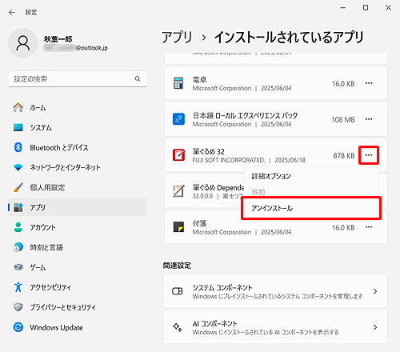Click the 108 MB size value

(343, 120)
